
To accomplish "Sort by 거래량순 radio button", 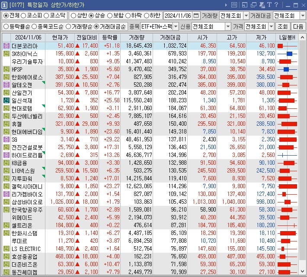I will (68, 26).
